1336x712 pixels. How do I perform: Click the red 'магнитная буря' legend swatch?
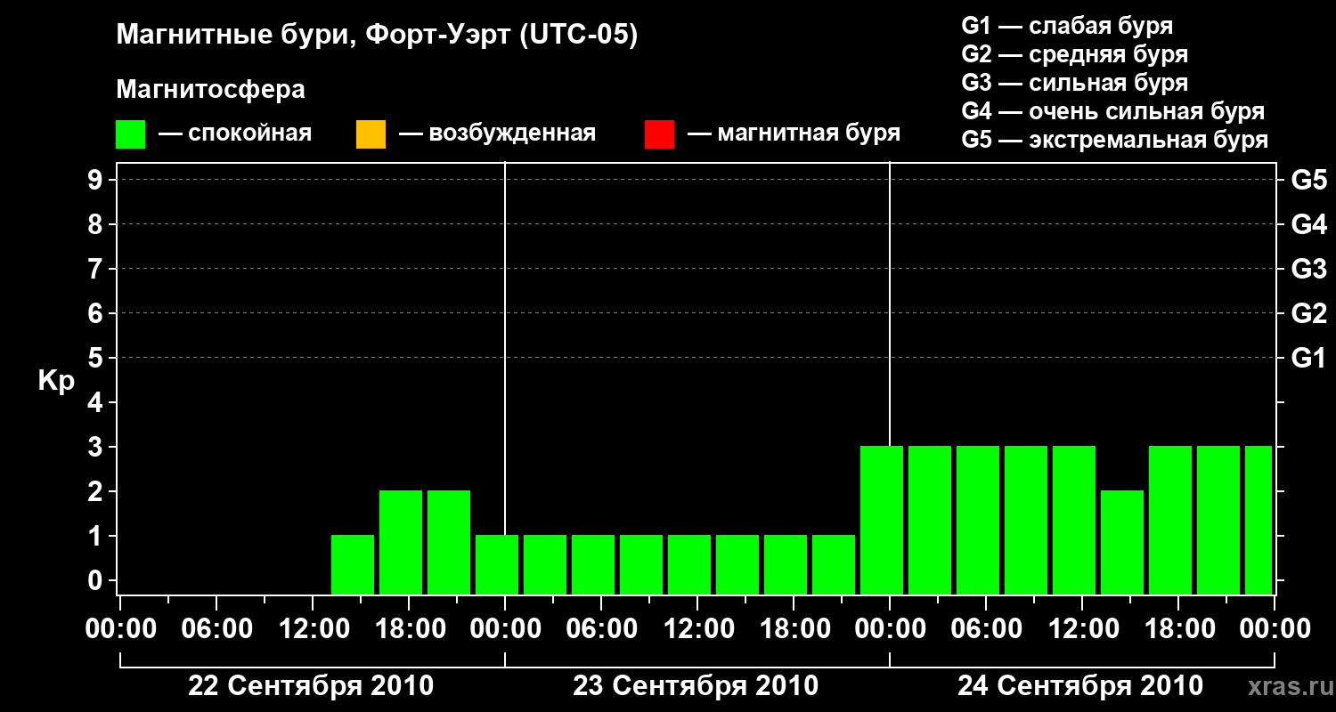659,134
